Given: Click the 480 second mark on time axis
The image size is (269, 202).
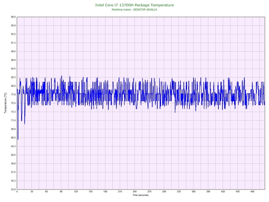Looking at the screenshot, I should (x=253, y=192).
